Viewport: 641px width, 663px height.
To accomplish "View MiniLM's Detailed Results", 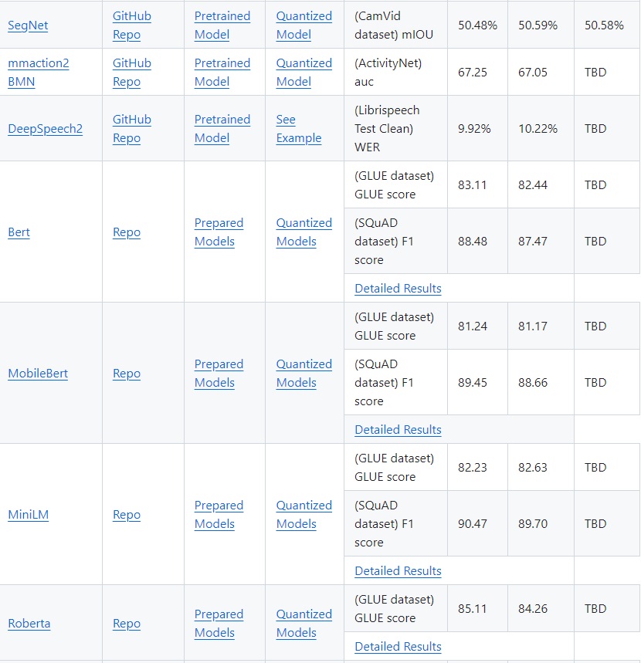I will pos(398,570).
